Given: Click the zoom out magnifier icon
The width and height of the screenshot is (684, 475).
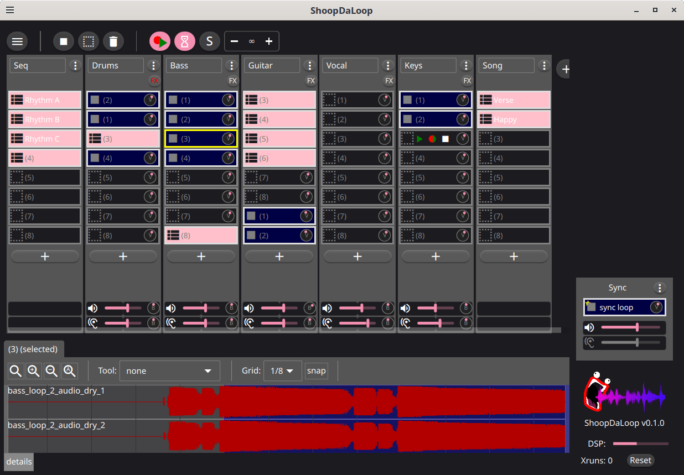Looking at the screenshot, I should (x=51, y=371).
